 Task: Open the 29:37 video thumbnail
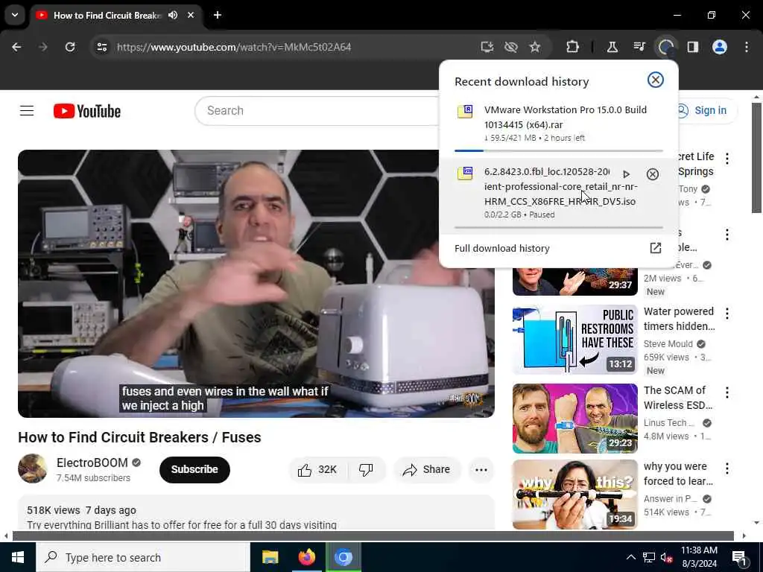(574, 282)
